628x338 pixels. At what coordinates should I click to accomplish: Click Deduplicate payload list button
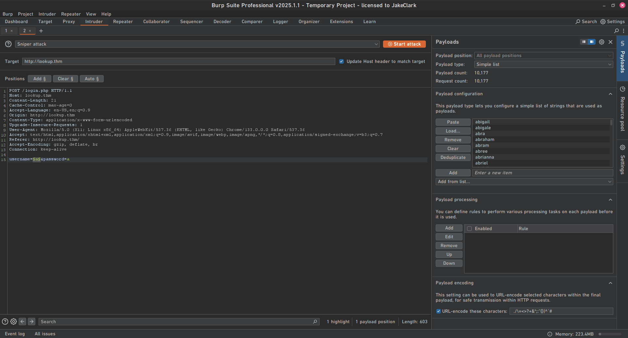[453, 157]
